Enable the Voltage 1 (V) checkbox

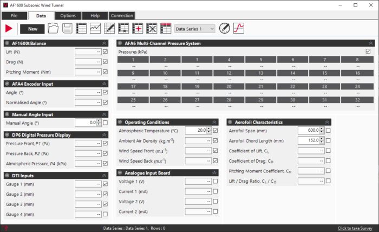point(215,181)
